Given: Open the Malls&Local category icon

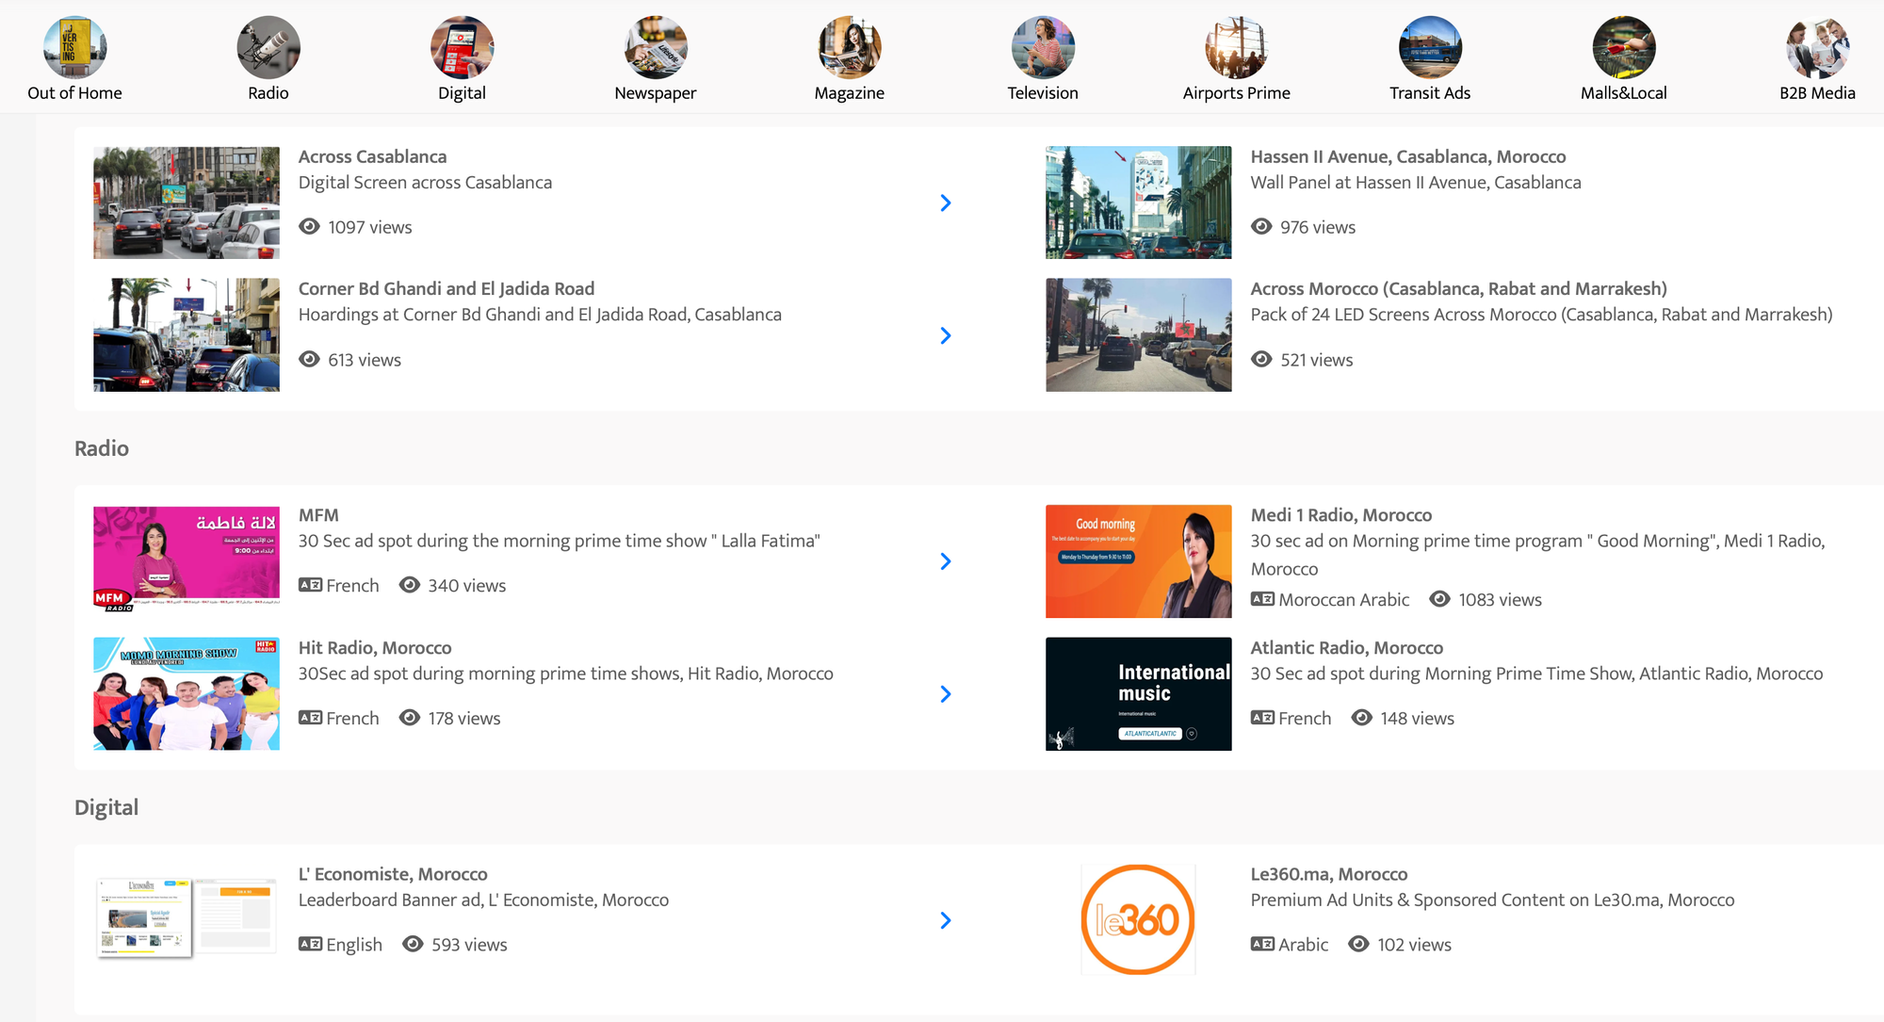Looking at the screenshot, I should [x=1624, y=47].
